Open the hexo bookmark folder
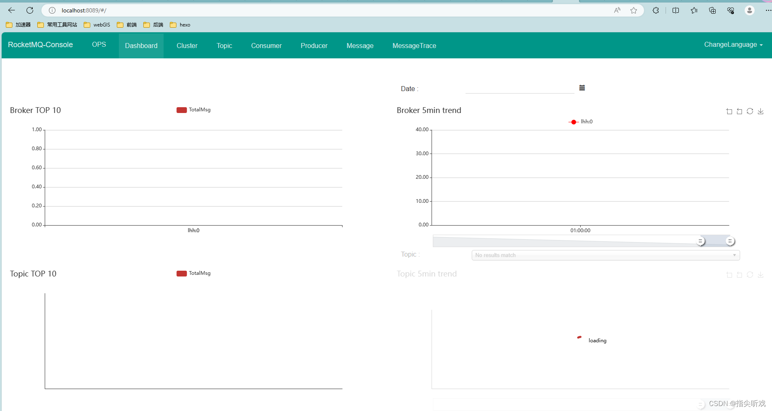This screenshot has width=772, height=411. click(x=180, y=25)
